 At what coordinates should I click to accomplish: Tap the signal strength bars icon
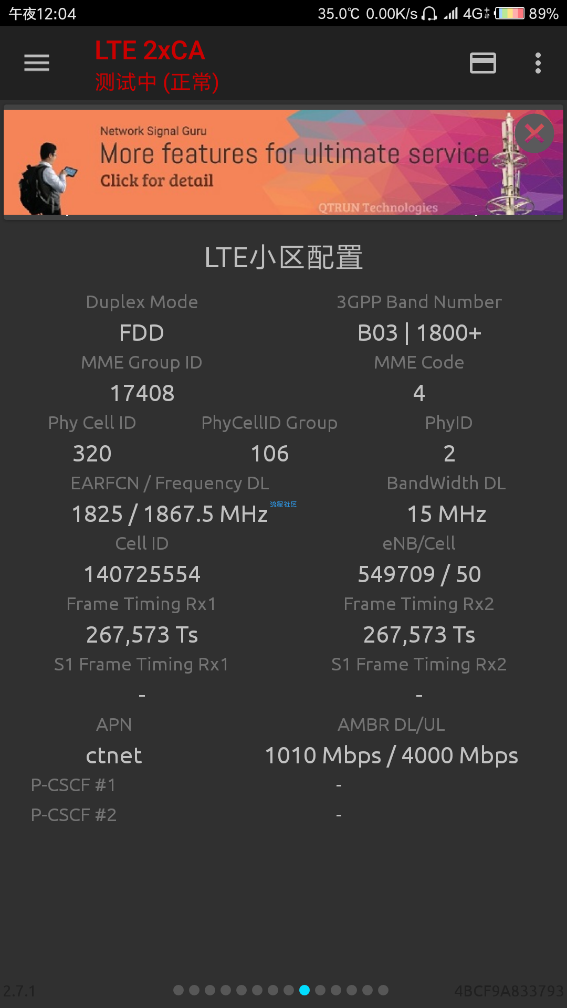[451, 13]
